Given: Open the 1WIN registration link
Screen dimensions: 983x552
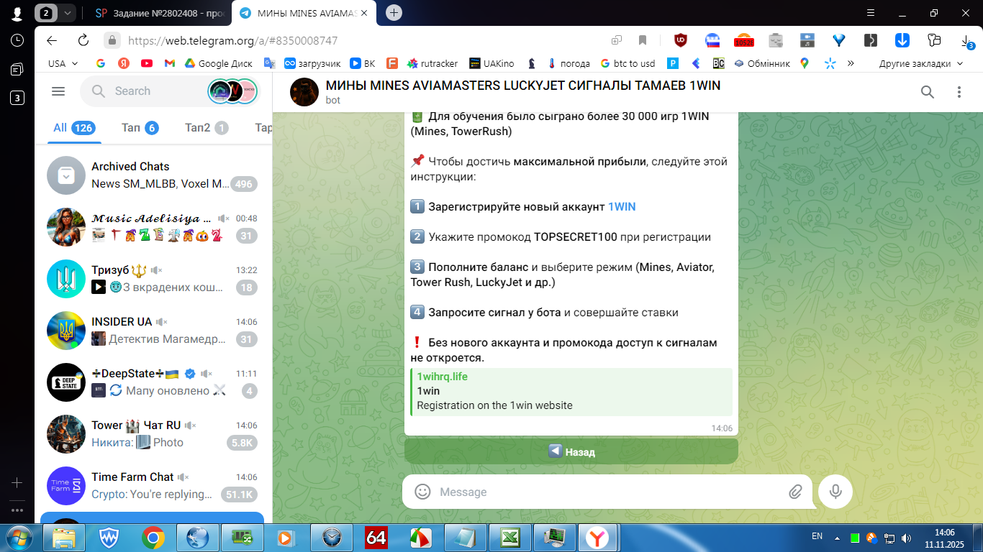Looking at the screenshot, I should point(622,206).
